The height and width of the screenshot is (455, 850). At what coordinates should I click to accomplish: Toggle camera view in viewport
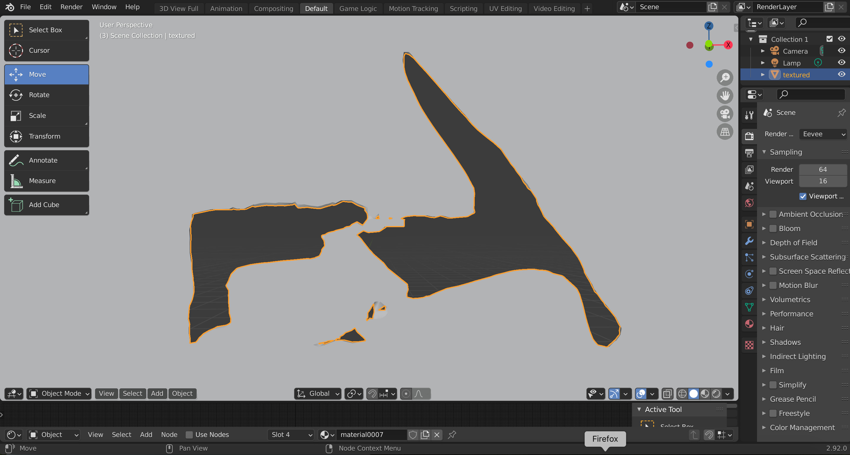tap(725, 114)
